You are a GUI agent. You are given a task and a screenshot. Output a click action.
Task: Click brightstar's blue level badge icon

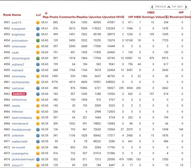38,34
